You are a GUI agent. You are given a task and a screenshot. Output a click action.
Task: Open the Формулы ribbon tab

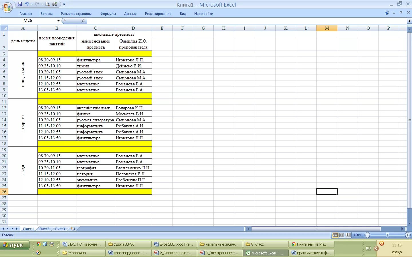point(108,14)
